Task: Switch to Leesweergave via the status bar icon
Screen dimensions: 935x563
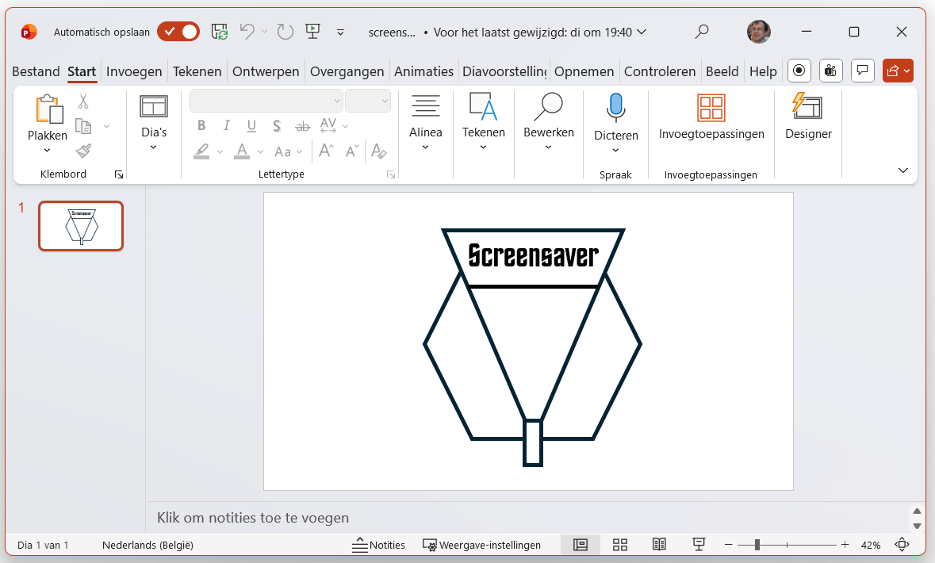Action: tap(659, 545)
